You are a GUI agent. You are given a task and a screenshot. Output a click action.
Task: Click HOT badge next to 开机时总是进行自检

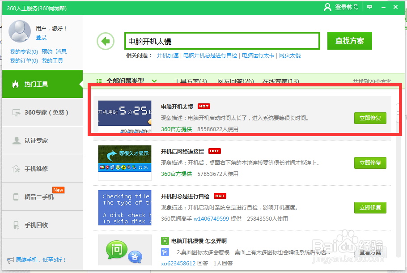pyautogui.click(x=220, y=196)
